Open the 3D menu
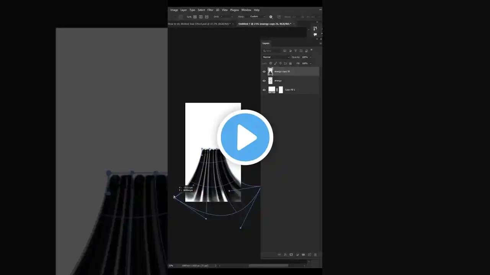490x275 pixels. 217,10
